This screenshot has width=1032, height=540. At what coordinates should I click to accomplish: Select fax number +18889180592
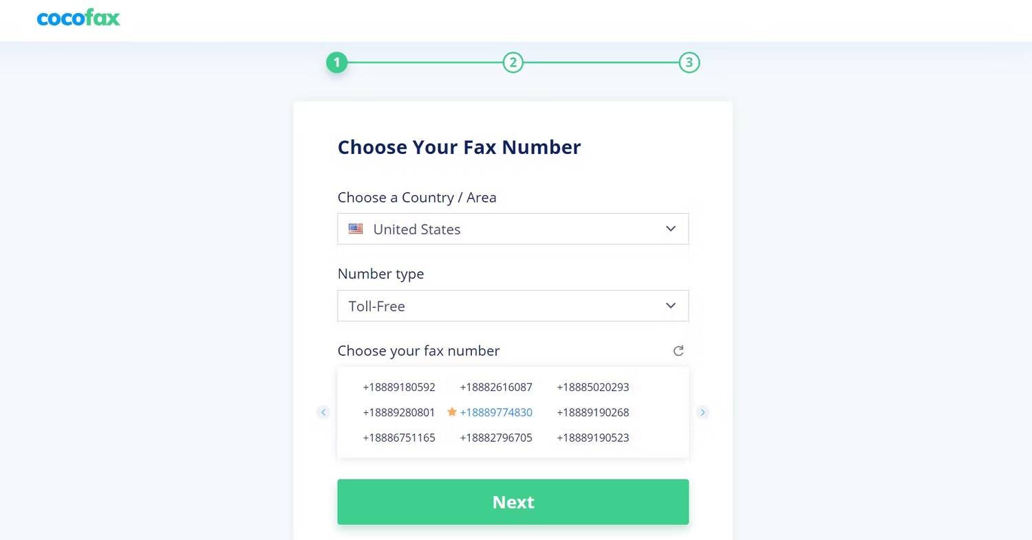[399, 387]
